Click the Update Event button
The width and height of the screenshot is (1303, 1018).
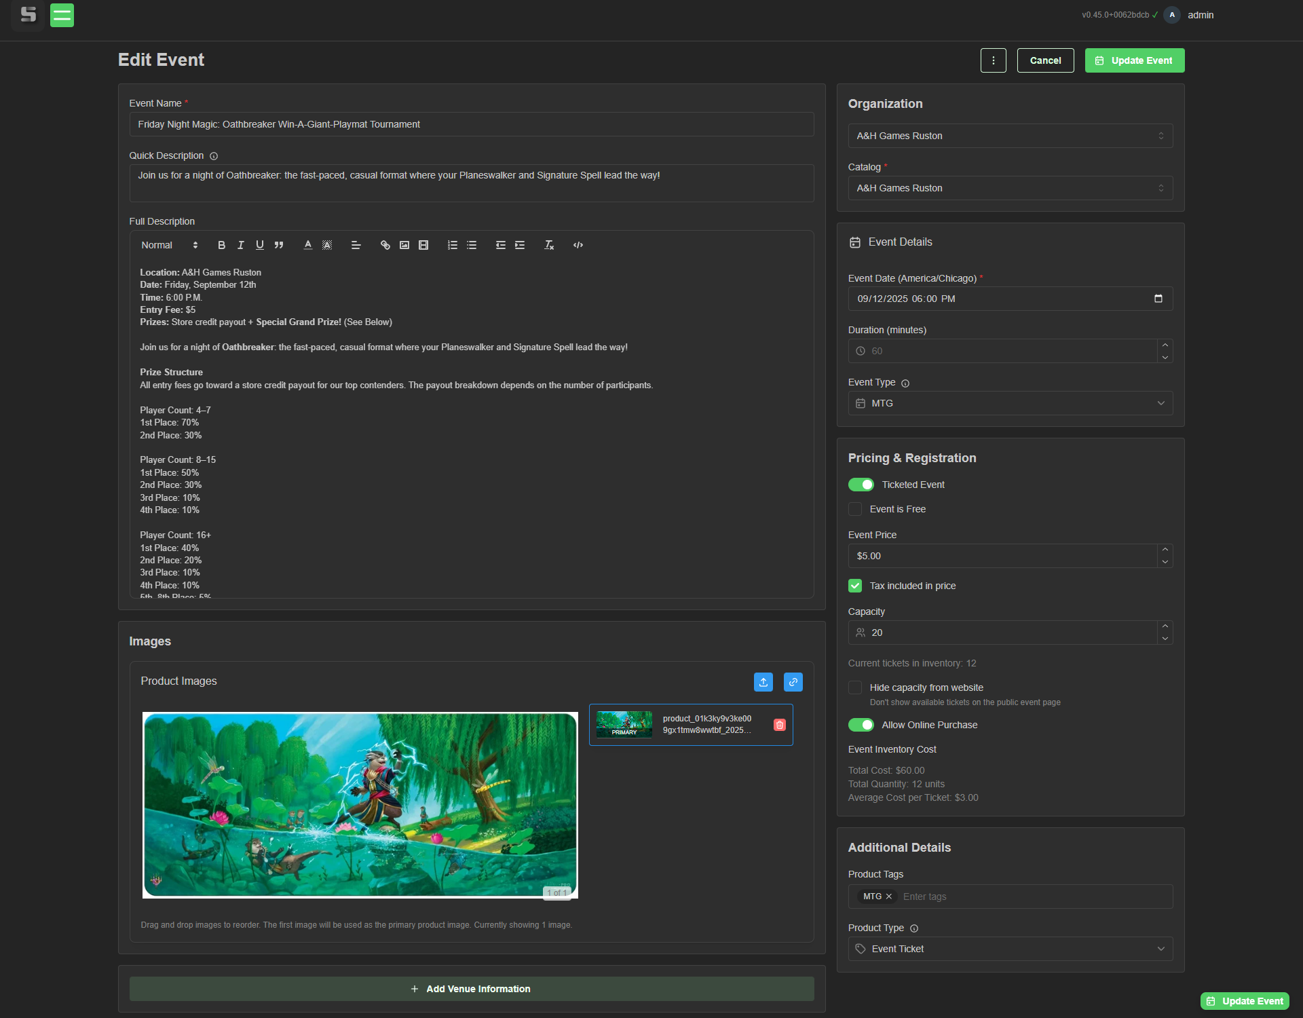click(x=1134, y=60)
